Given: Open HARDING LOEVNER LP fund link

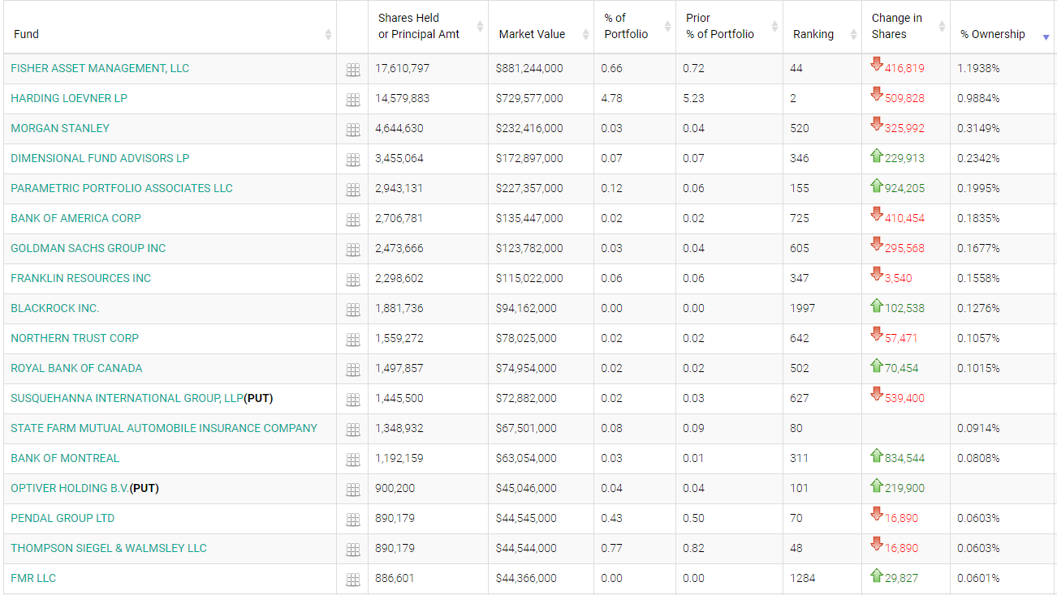Looking at the screenshot, I should click(x=69, y=98).
